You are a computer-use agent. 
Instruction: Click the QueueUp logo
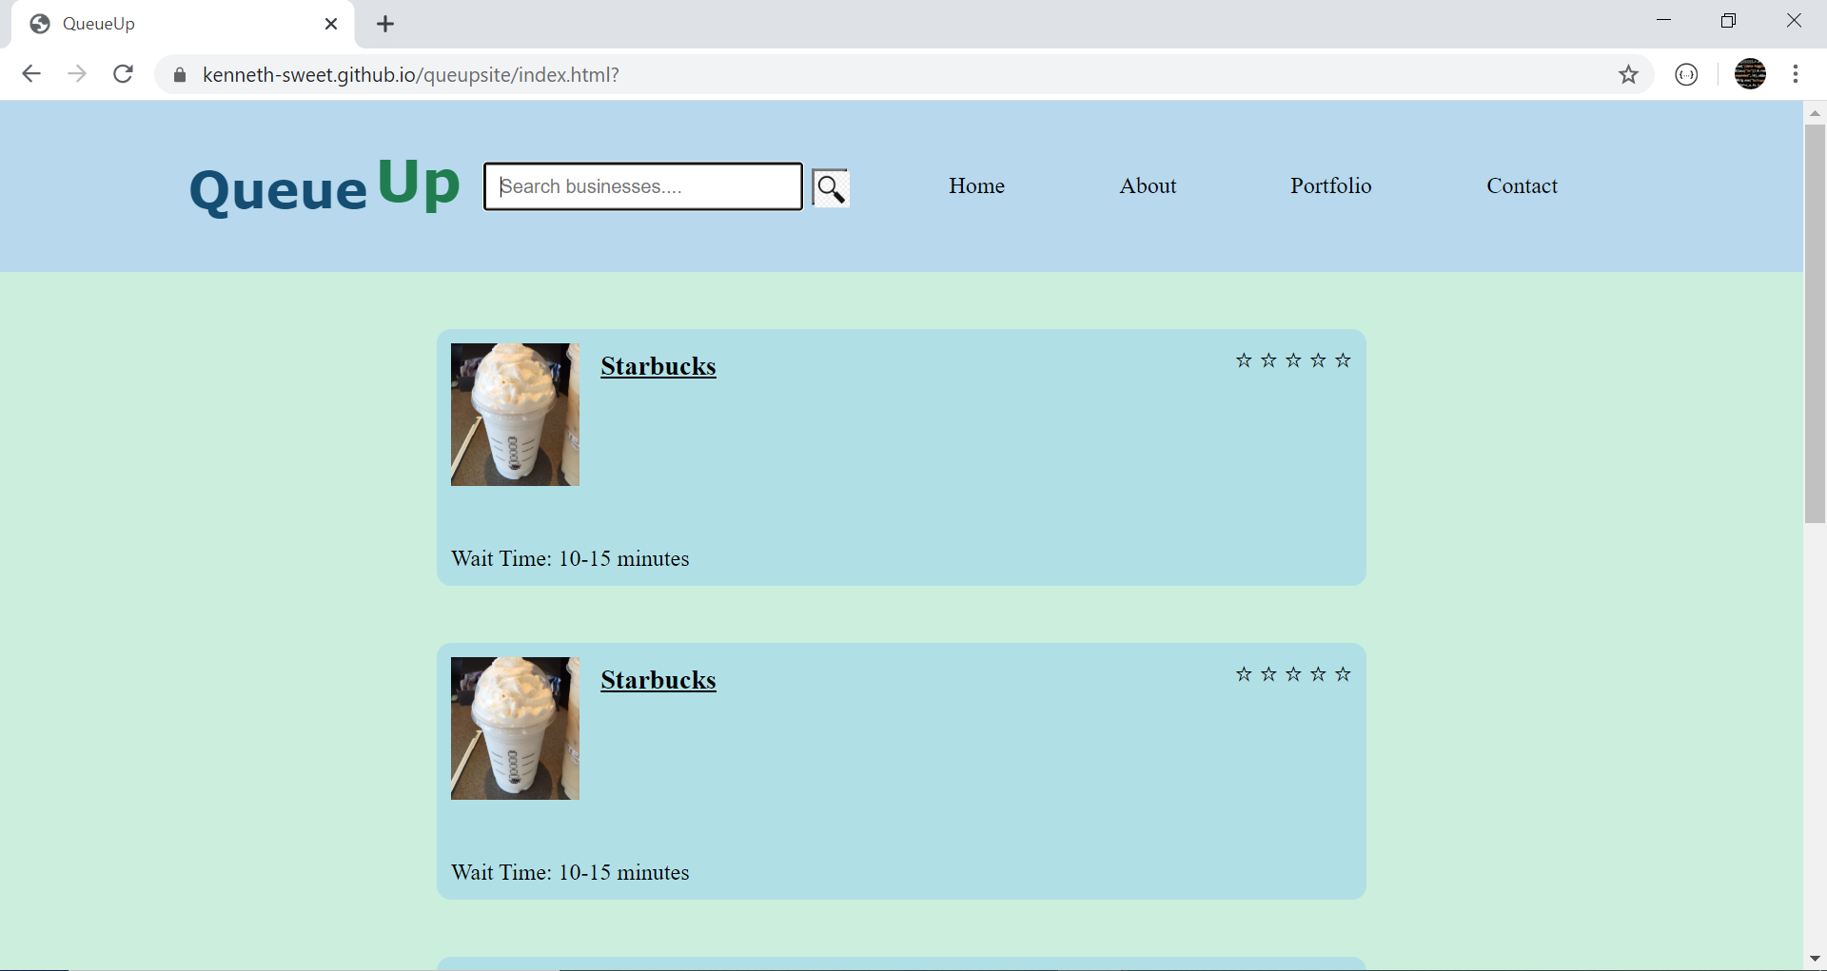324,186
